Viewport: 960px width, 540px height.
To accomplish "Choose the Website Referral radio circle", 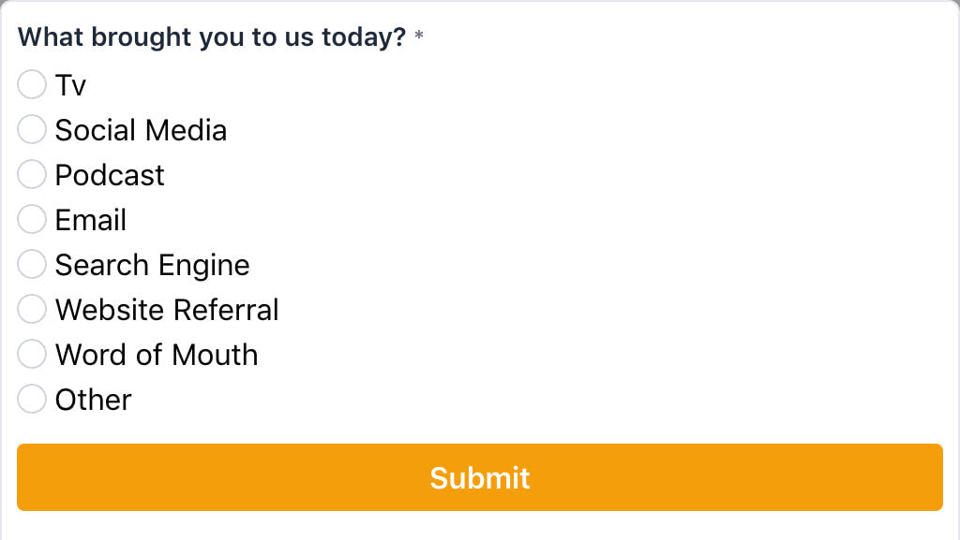I will [32, 310].
